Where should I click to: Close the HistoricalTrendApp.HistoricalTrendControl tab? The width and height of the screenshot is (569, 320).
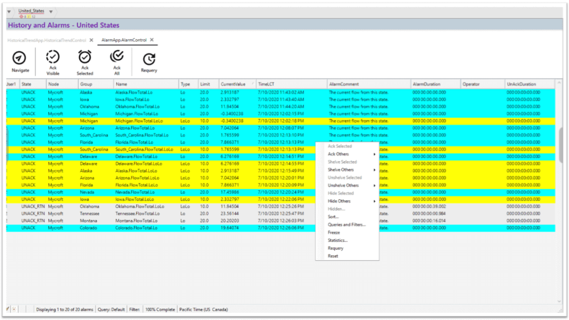(92, 40)
